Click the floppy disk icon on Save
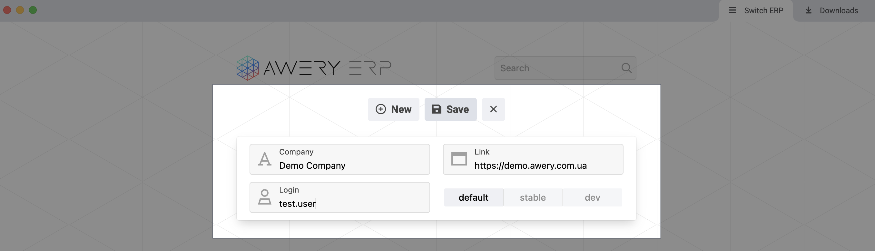Screen dimensions: 875x251 [437, 109]
